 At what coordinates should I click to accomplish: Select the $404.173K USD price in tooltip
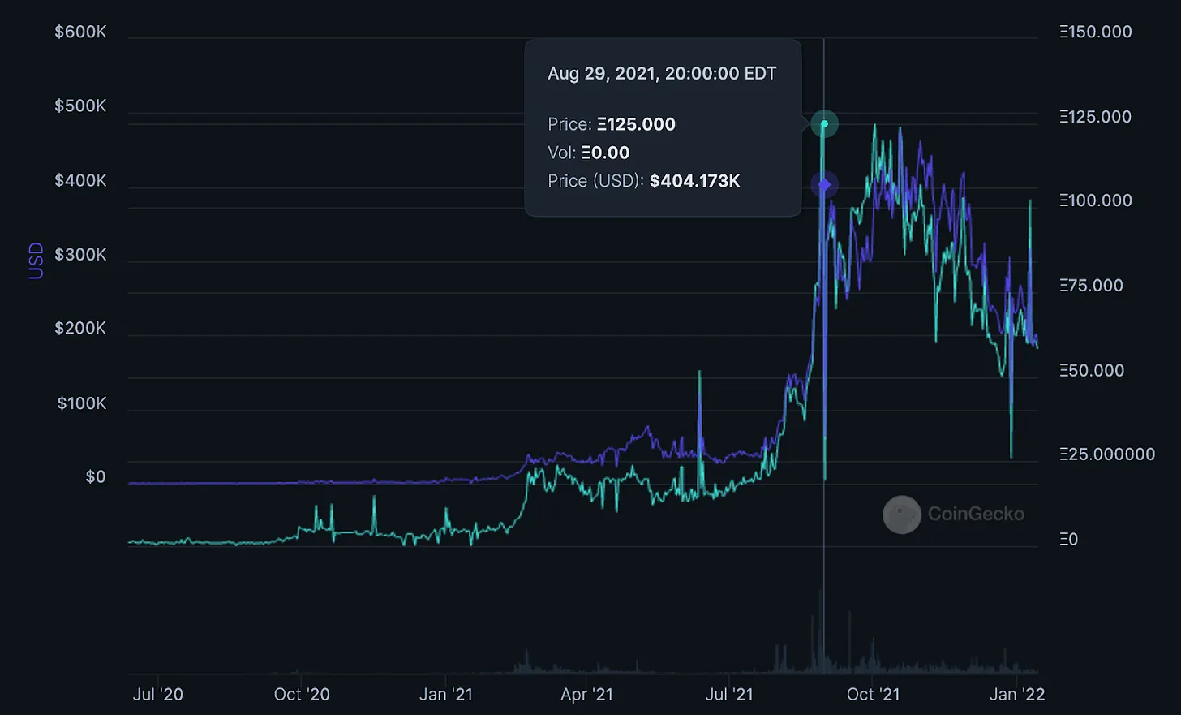pyautogui.click(x=694, y=180)
